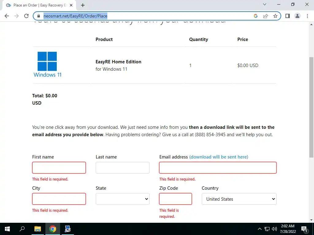Click the Quantity column header
This screenshot has height=235, width=314.
(x=198, y=39)
